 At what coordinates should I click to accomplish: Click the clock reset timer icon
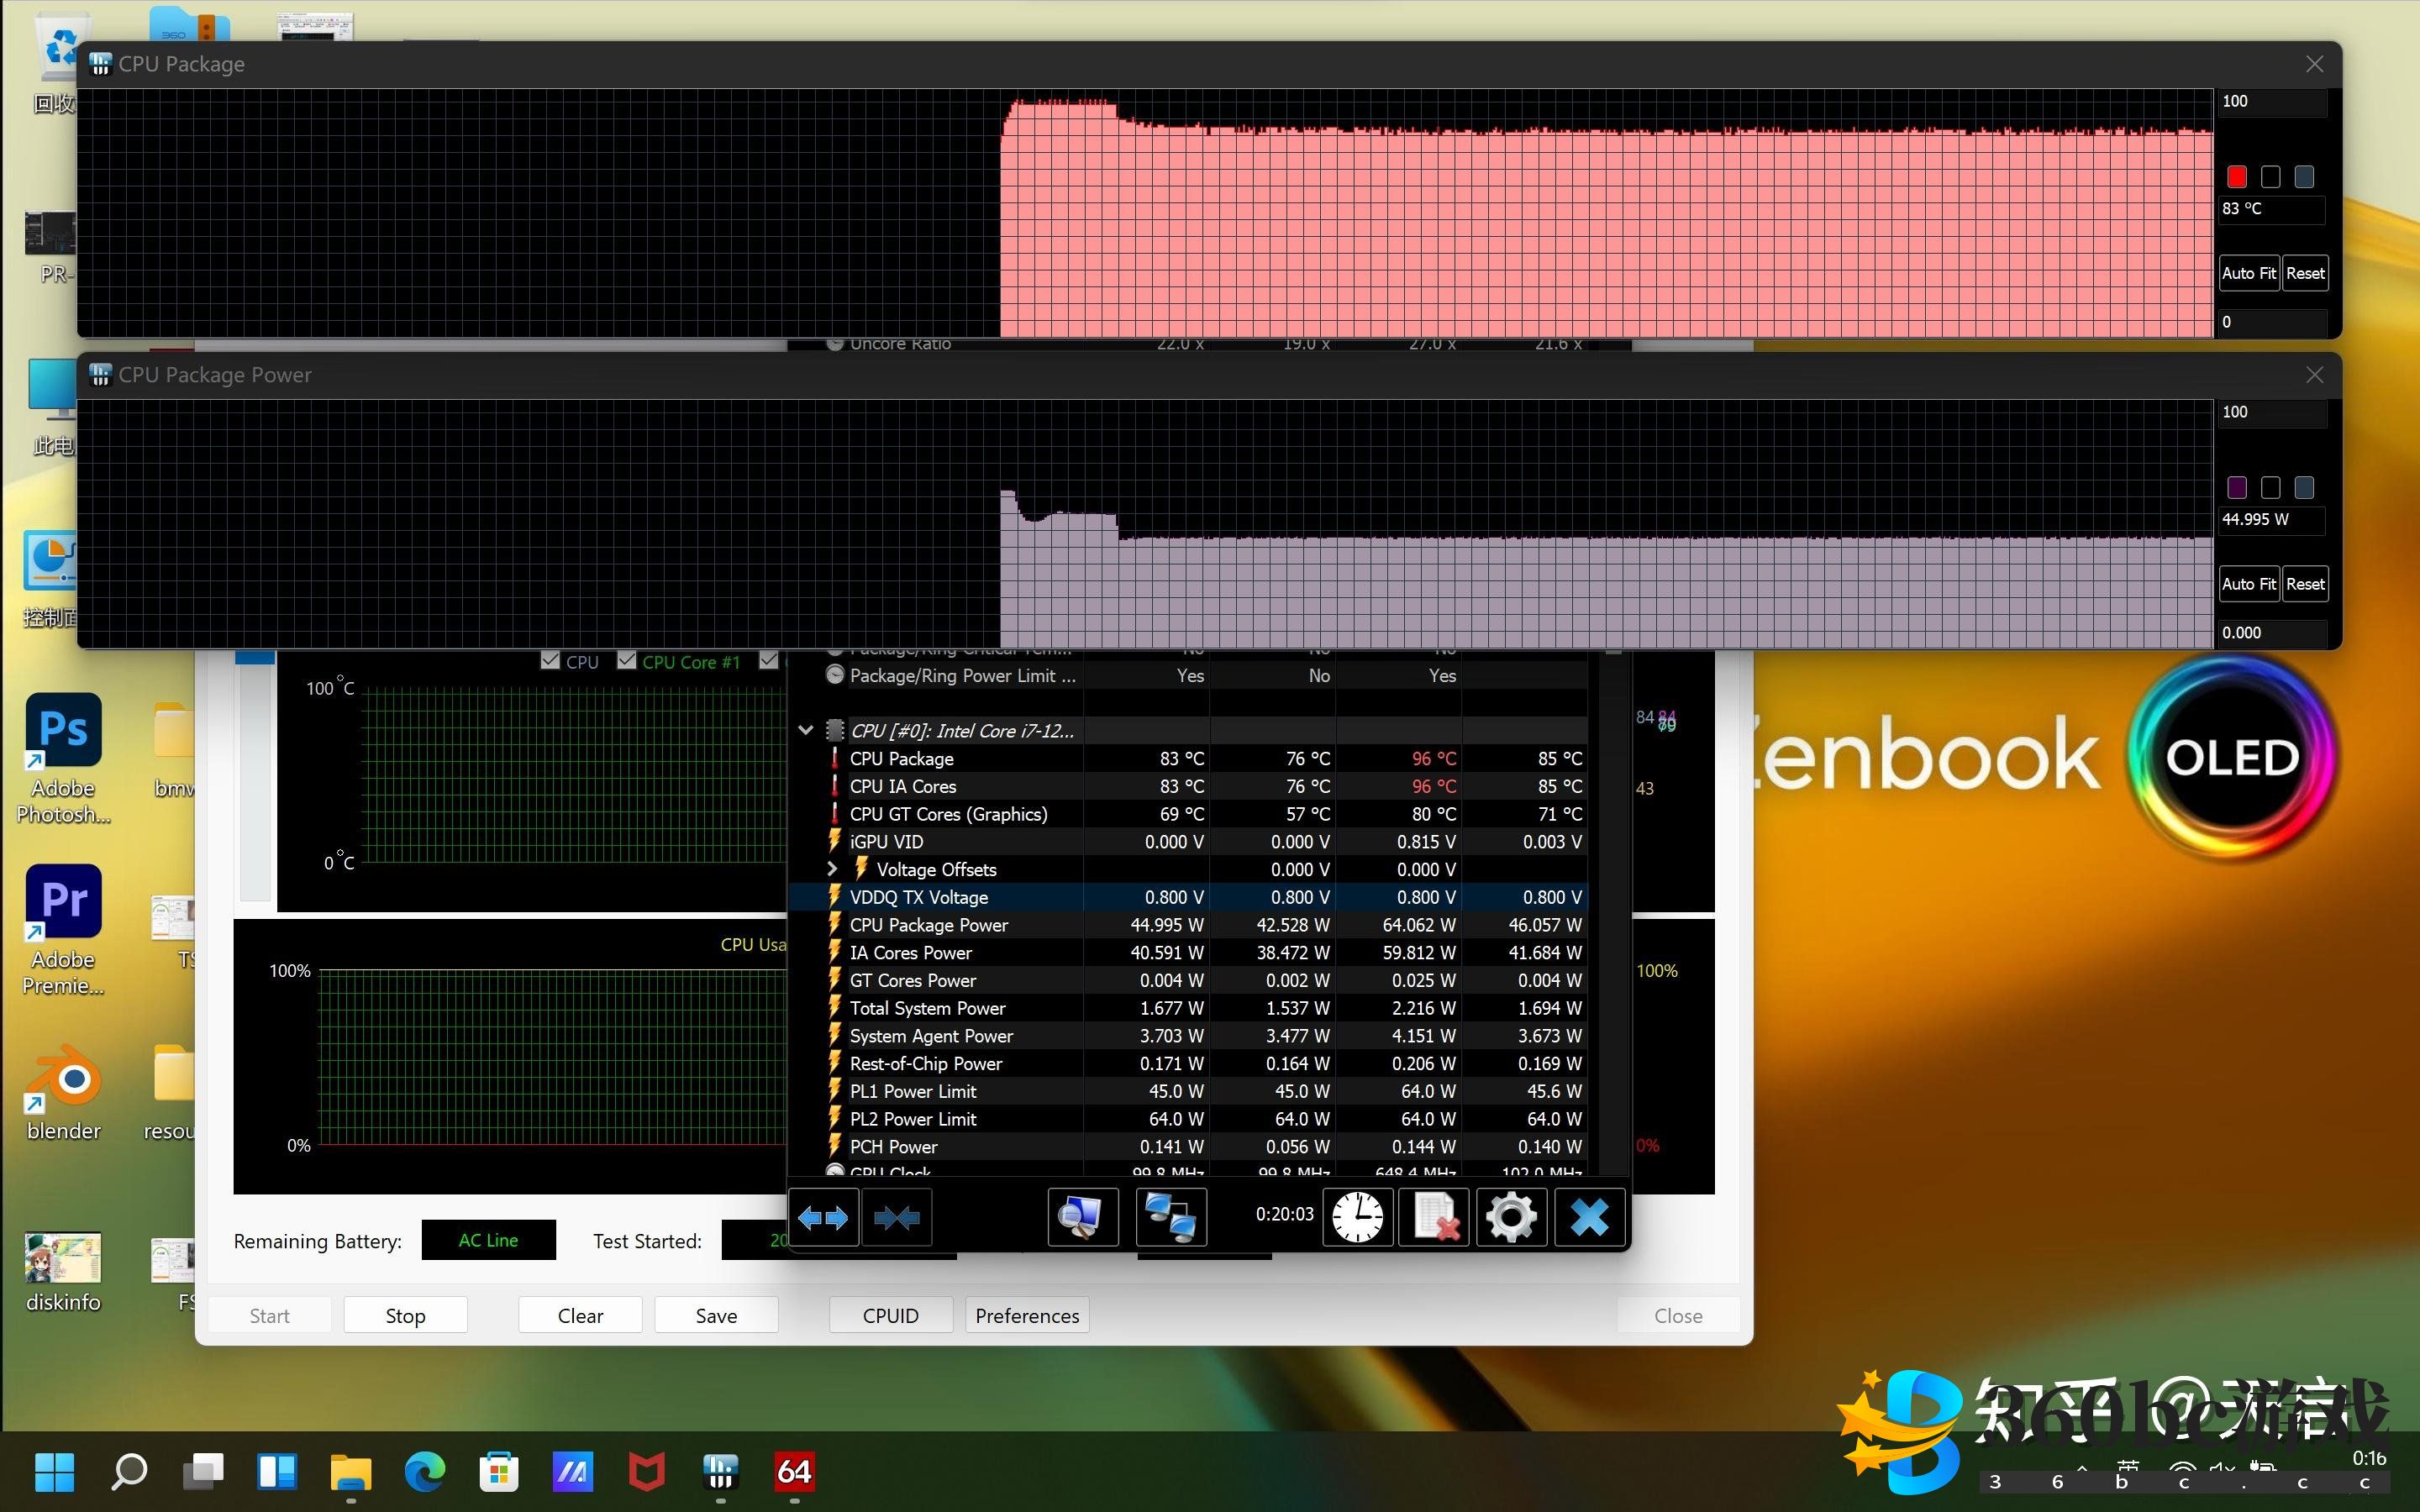click(x=1357, y=1217)
